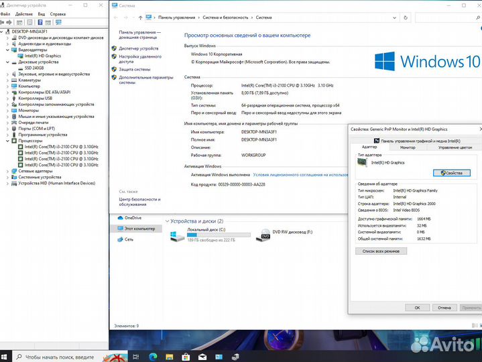Click Local Disk C: usage bar
Image resolution: width=482 pixels, height=362 pixels.
point(219,235)
